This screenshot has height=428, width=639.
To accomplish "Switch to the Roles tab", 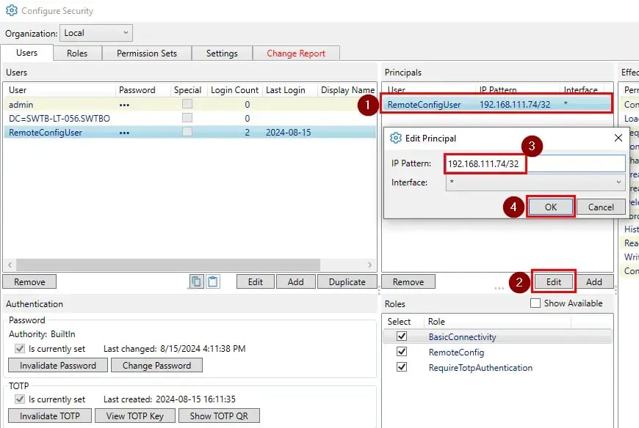I will click(76, 53).
